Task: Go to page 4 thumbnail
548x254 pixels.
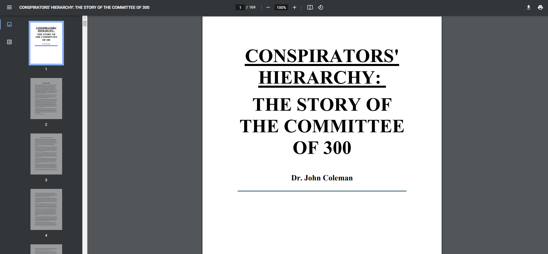Action: point(46,209)
